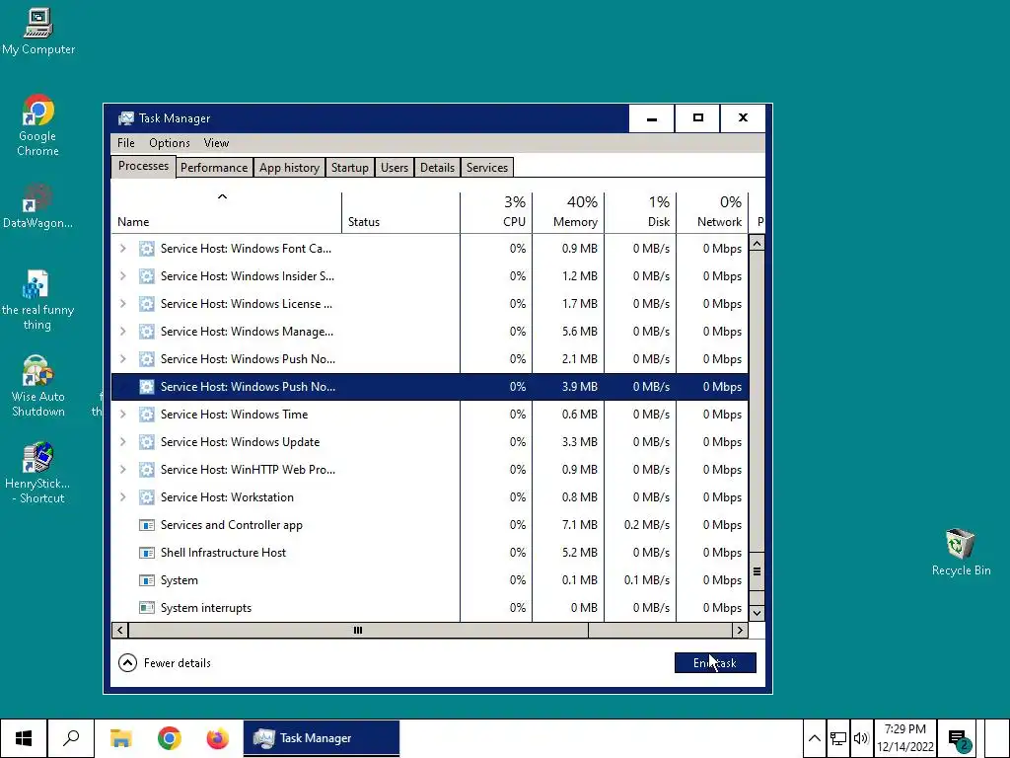Click gear icon of Service Host: Windows Time
The image size is (1010, 758).
click(147, 415)
